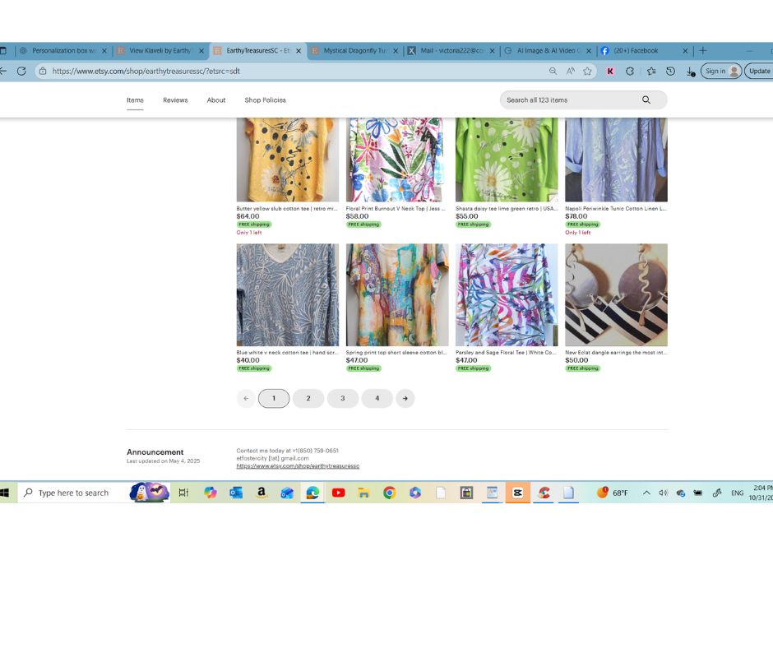Go to next page arrow in pagination

point(405,399)
